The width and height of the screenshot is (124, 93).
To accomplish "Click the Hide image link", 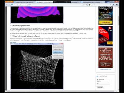I will [x=13, y=42].
